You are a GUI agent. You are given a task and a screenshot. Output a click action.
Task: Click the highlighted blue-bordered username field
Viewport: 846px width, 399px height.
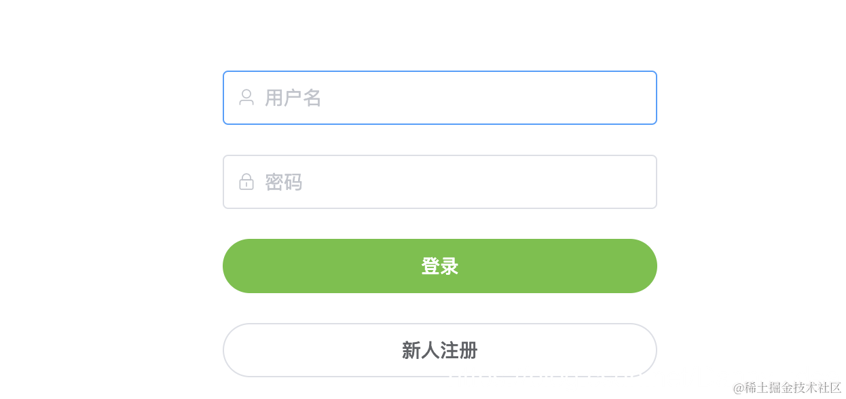point(440,97)
